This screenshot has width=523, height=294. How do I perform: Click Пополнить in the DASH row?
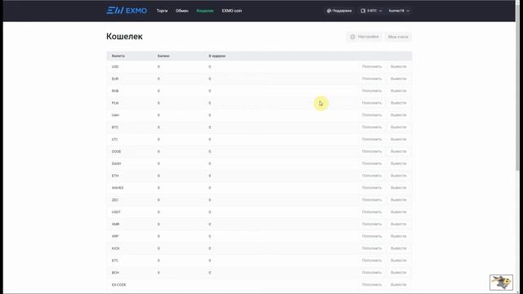point(372,163)
